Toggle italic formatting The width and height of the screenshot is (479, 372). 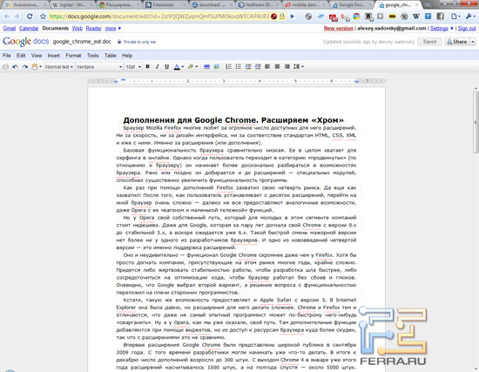click(157, 66)
